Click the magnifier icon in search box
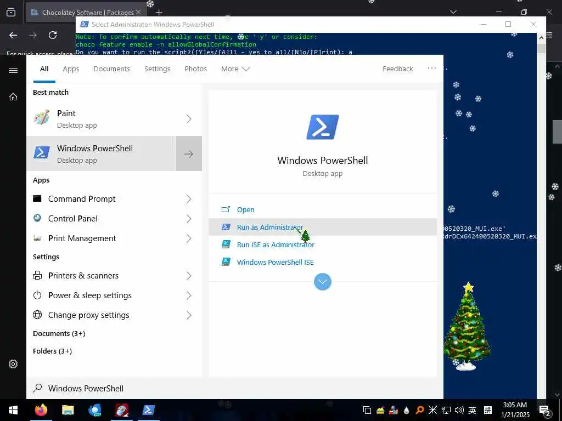Image resolution: width=562 pixels, height=421 pixels. pyautogui.click(x=37, y=388)
